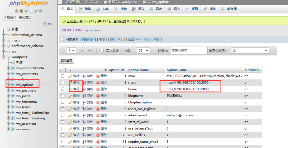Click the 额外选项 extra options button
The image size is (288, 148).
(x=66, y=61)
